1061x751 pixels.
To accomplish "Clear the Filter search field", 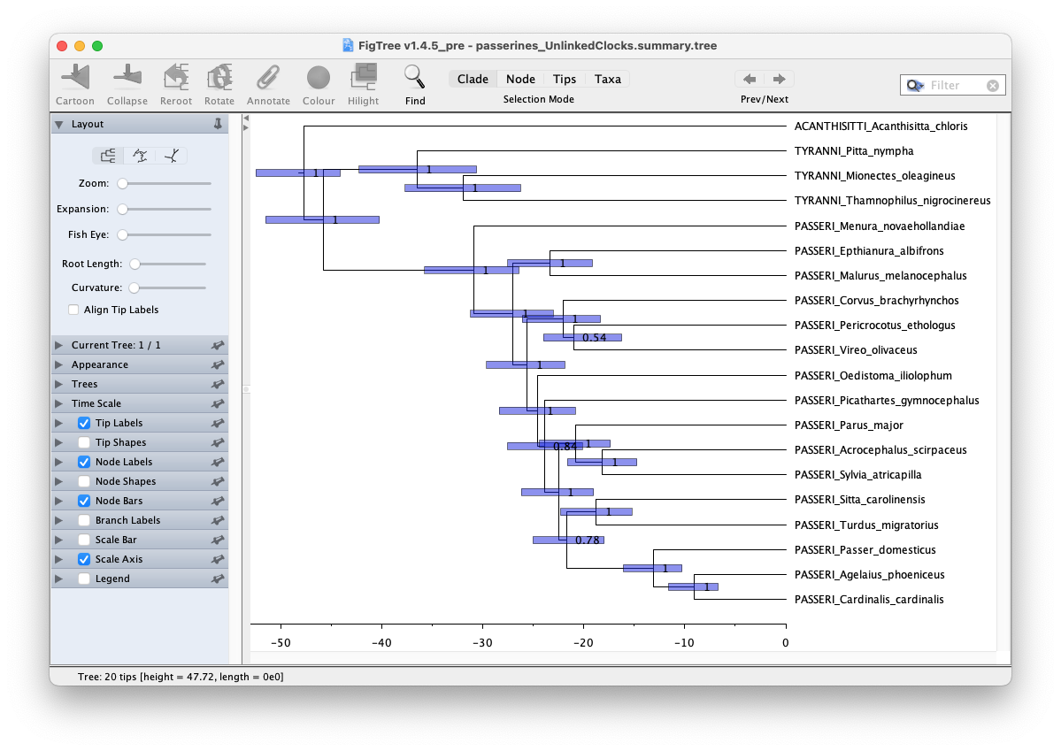I will tap(993, 86).
